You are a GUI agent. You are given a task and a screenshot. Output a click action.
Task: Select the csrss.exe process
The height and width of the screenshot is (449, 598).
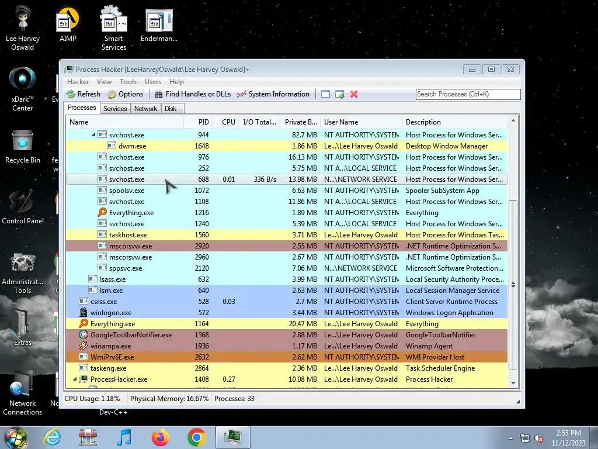point(287,301)
